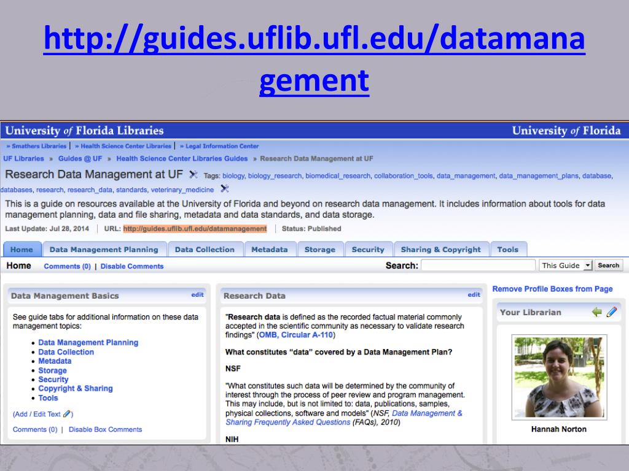Click Hannah Norton profile photo
The height and width of the screenshot is (471, 629).
pos(559,377)
